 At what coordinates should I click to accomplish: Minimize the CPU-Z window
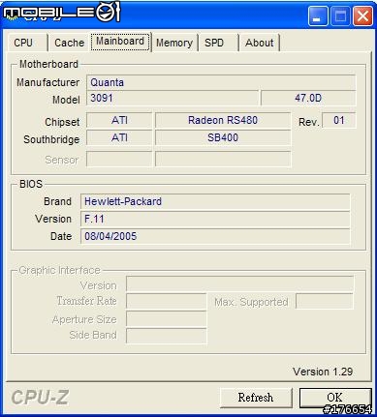click(318, 15)
